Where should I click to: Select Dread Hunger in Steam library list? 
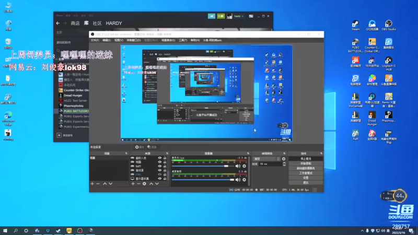[73, 96]
